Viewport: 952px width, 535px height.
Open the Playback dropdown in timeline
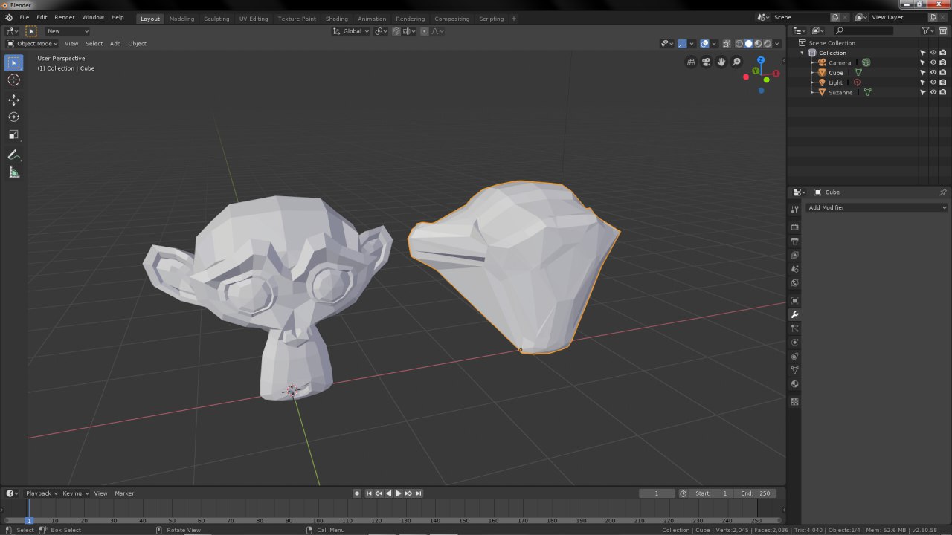42,493
